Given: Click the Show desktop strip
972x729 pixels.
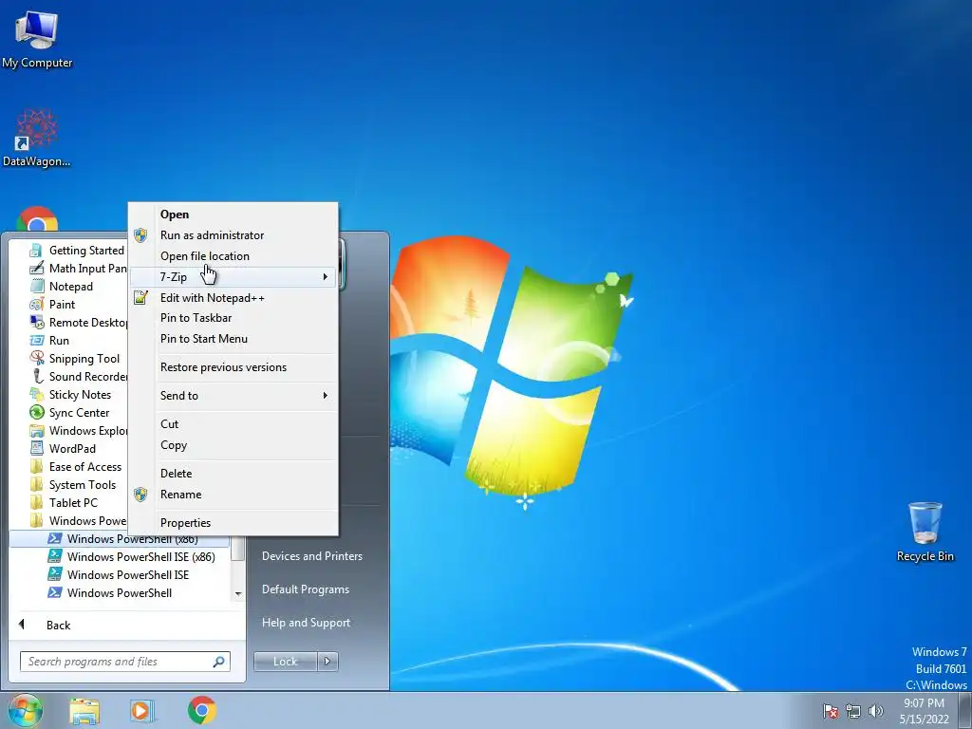Looking at the screenshot, I should [965, 710].
